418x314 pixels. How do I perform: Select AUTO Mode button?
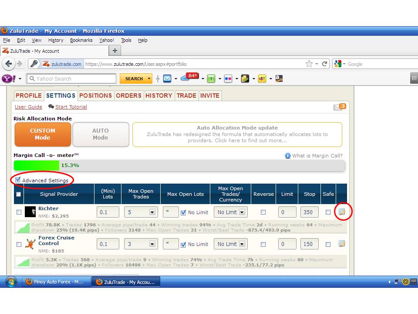point(101,134)
